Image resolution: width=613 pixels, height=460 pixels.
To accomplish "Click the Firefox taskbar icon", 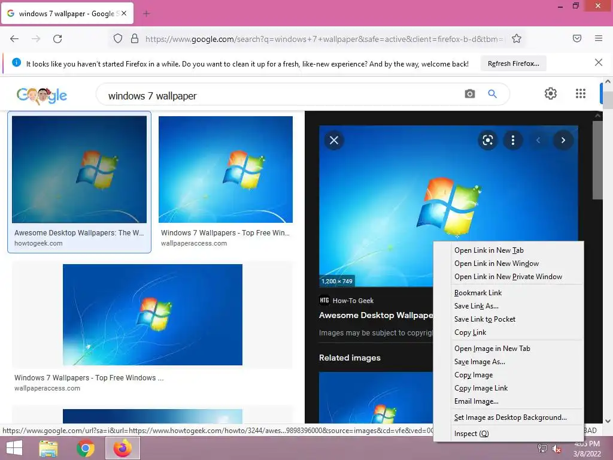I will click(x=123, y=448).
